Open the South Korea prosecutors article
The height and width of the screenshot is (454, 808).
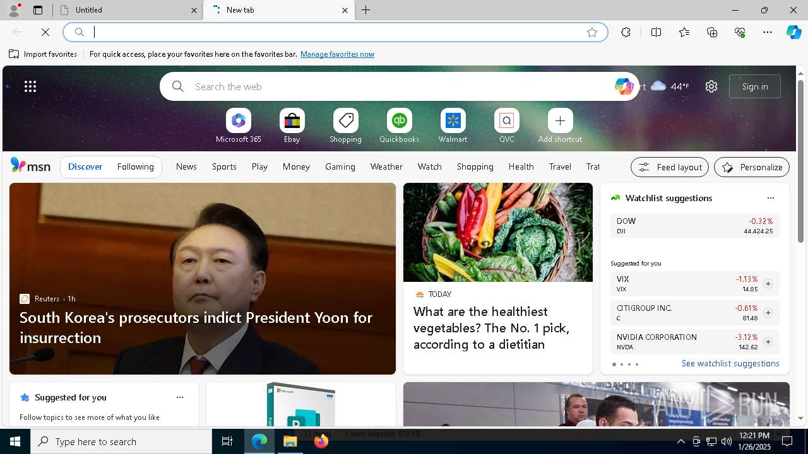[203, 279]
